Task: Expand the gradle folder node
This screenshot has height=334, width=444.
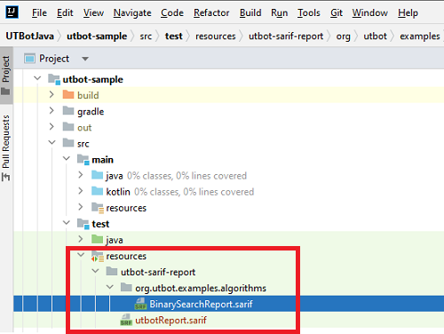Action: click(x=52, y=111)
